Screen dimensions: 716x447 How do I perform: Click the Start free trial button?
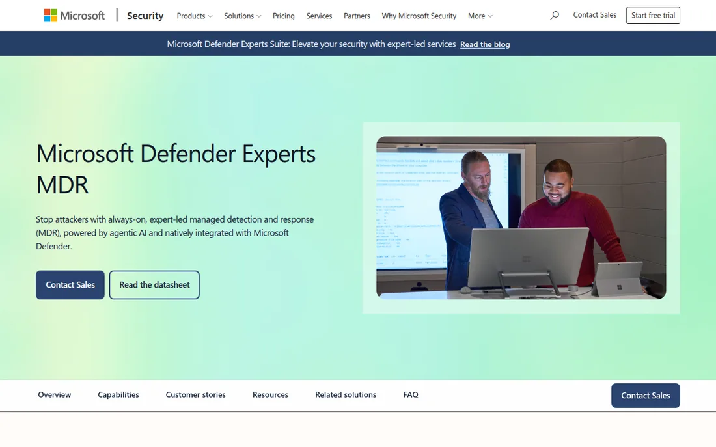click(653, 16)
